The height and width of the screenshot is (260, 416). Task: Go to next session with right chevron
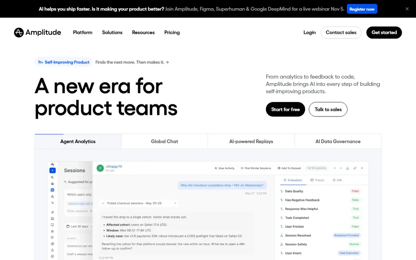coord(341,168)
